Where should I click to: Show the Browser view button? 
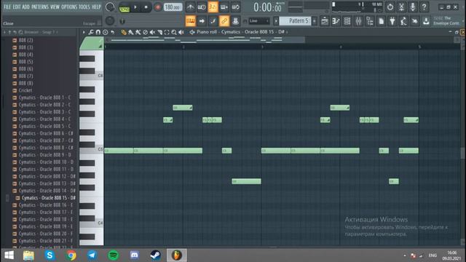click(370, 21)
